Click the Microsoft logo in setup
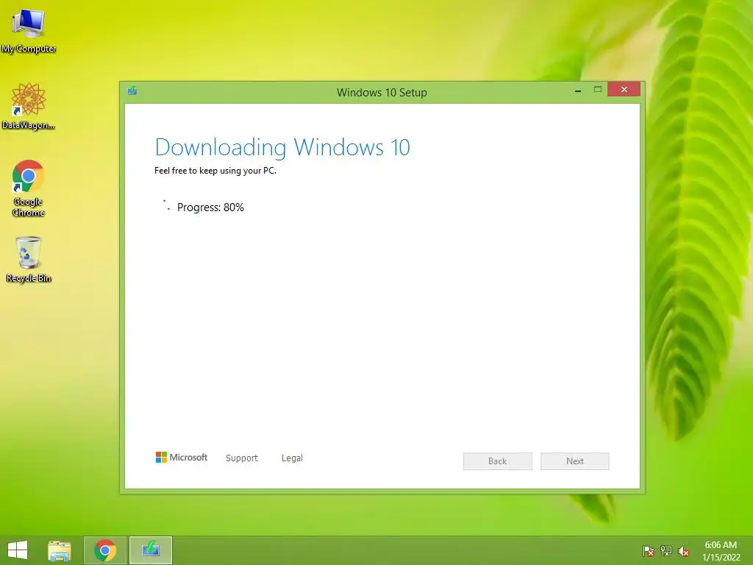This screenshot has width=753, height=565. point(182,458)
